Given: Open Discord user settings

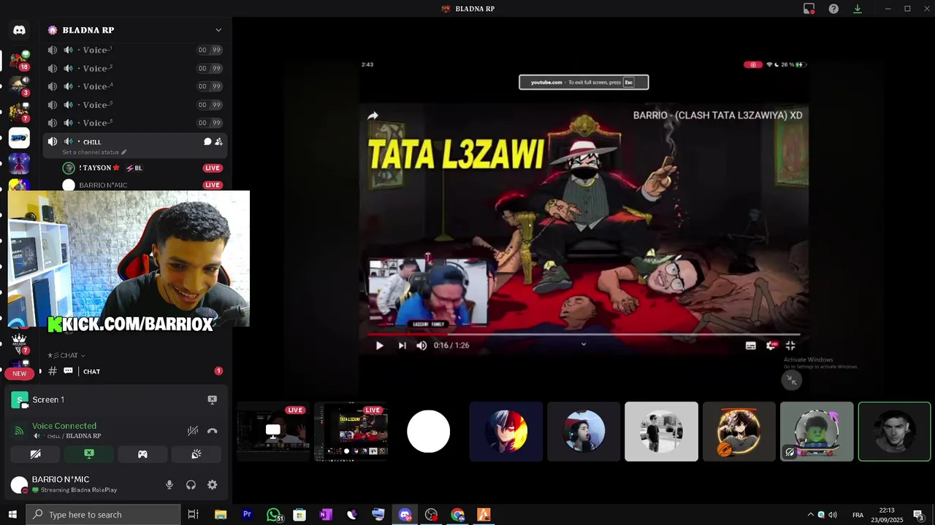Looking at the screenshot, I should (x=213, y=485).
